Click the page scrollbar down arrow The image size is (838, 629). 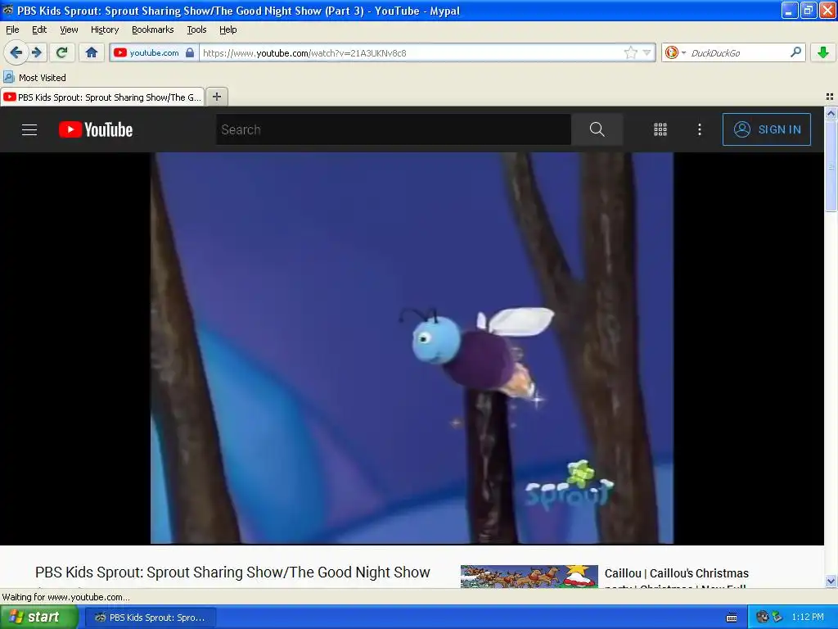click(831, 581)
